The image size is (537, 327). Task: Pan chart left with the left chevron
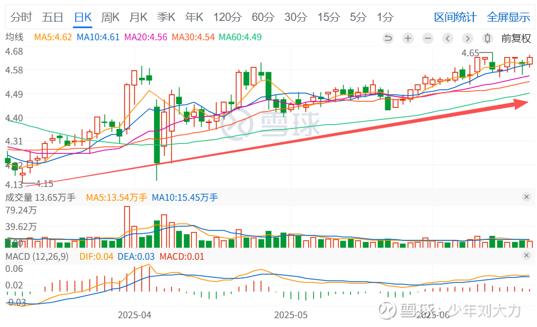click(x=447, y=38)
